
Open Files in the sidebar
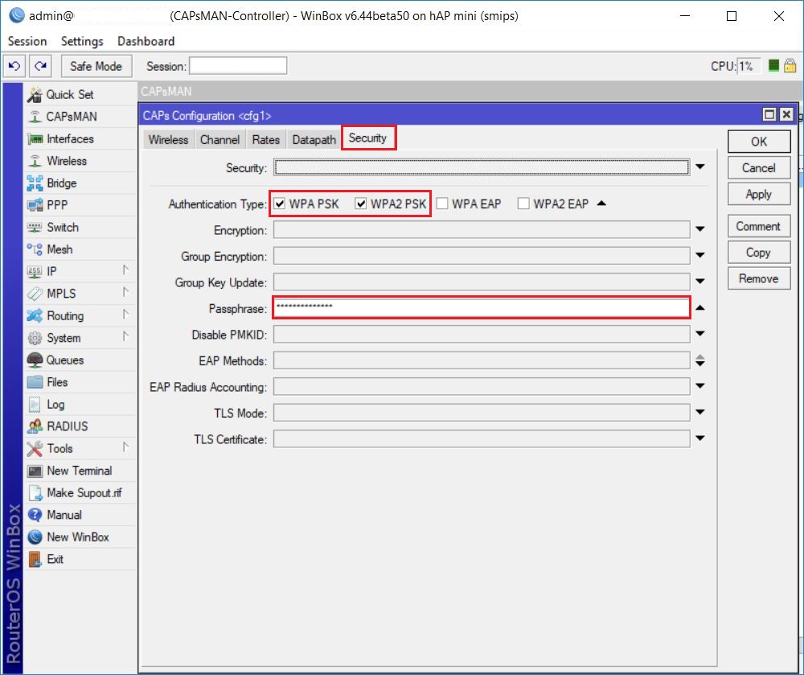tap(80, 382)
